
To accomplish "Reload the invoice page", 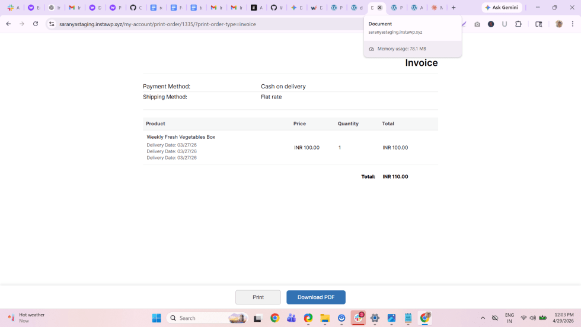I will pyautogui.click(x=36, y=24).
